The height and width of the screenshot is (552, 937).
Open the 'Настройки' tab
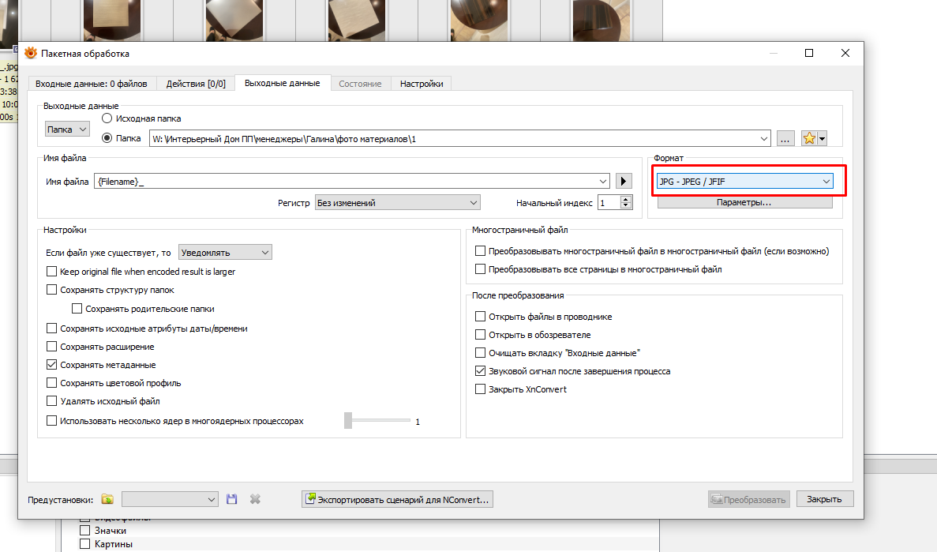click(x=421, y=84)
